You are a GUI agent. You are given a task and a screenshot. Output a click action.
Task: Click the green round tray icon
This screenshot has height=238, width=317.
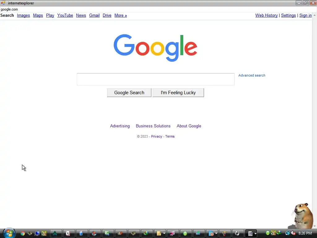(x=268, y=233)
